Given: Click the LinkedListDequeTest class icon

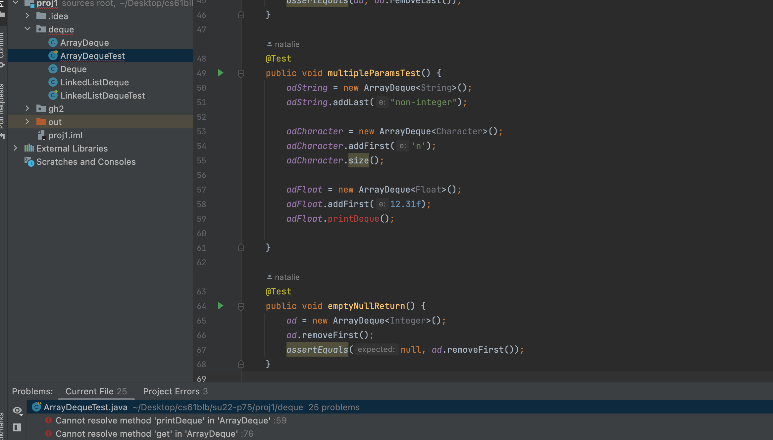Looking at the screenshot, I should coord(53,96).
